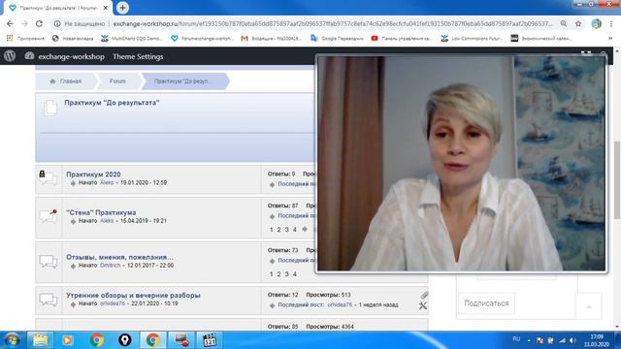
Task: Open the WordPress logo menu
Action: click(10, 56)
